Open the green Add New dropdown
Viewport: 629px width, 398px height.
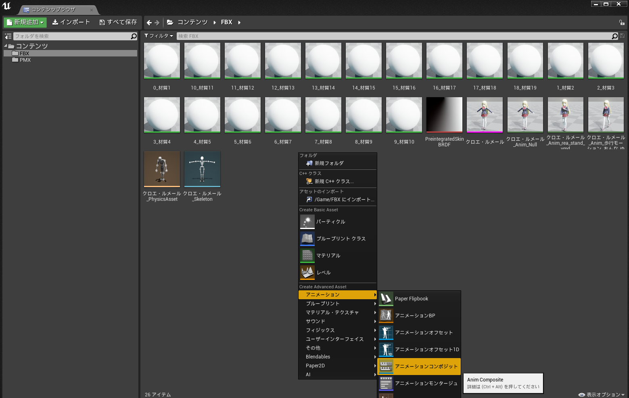click(x=25, y=23)
